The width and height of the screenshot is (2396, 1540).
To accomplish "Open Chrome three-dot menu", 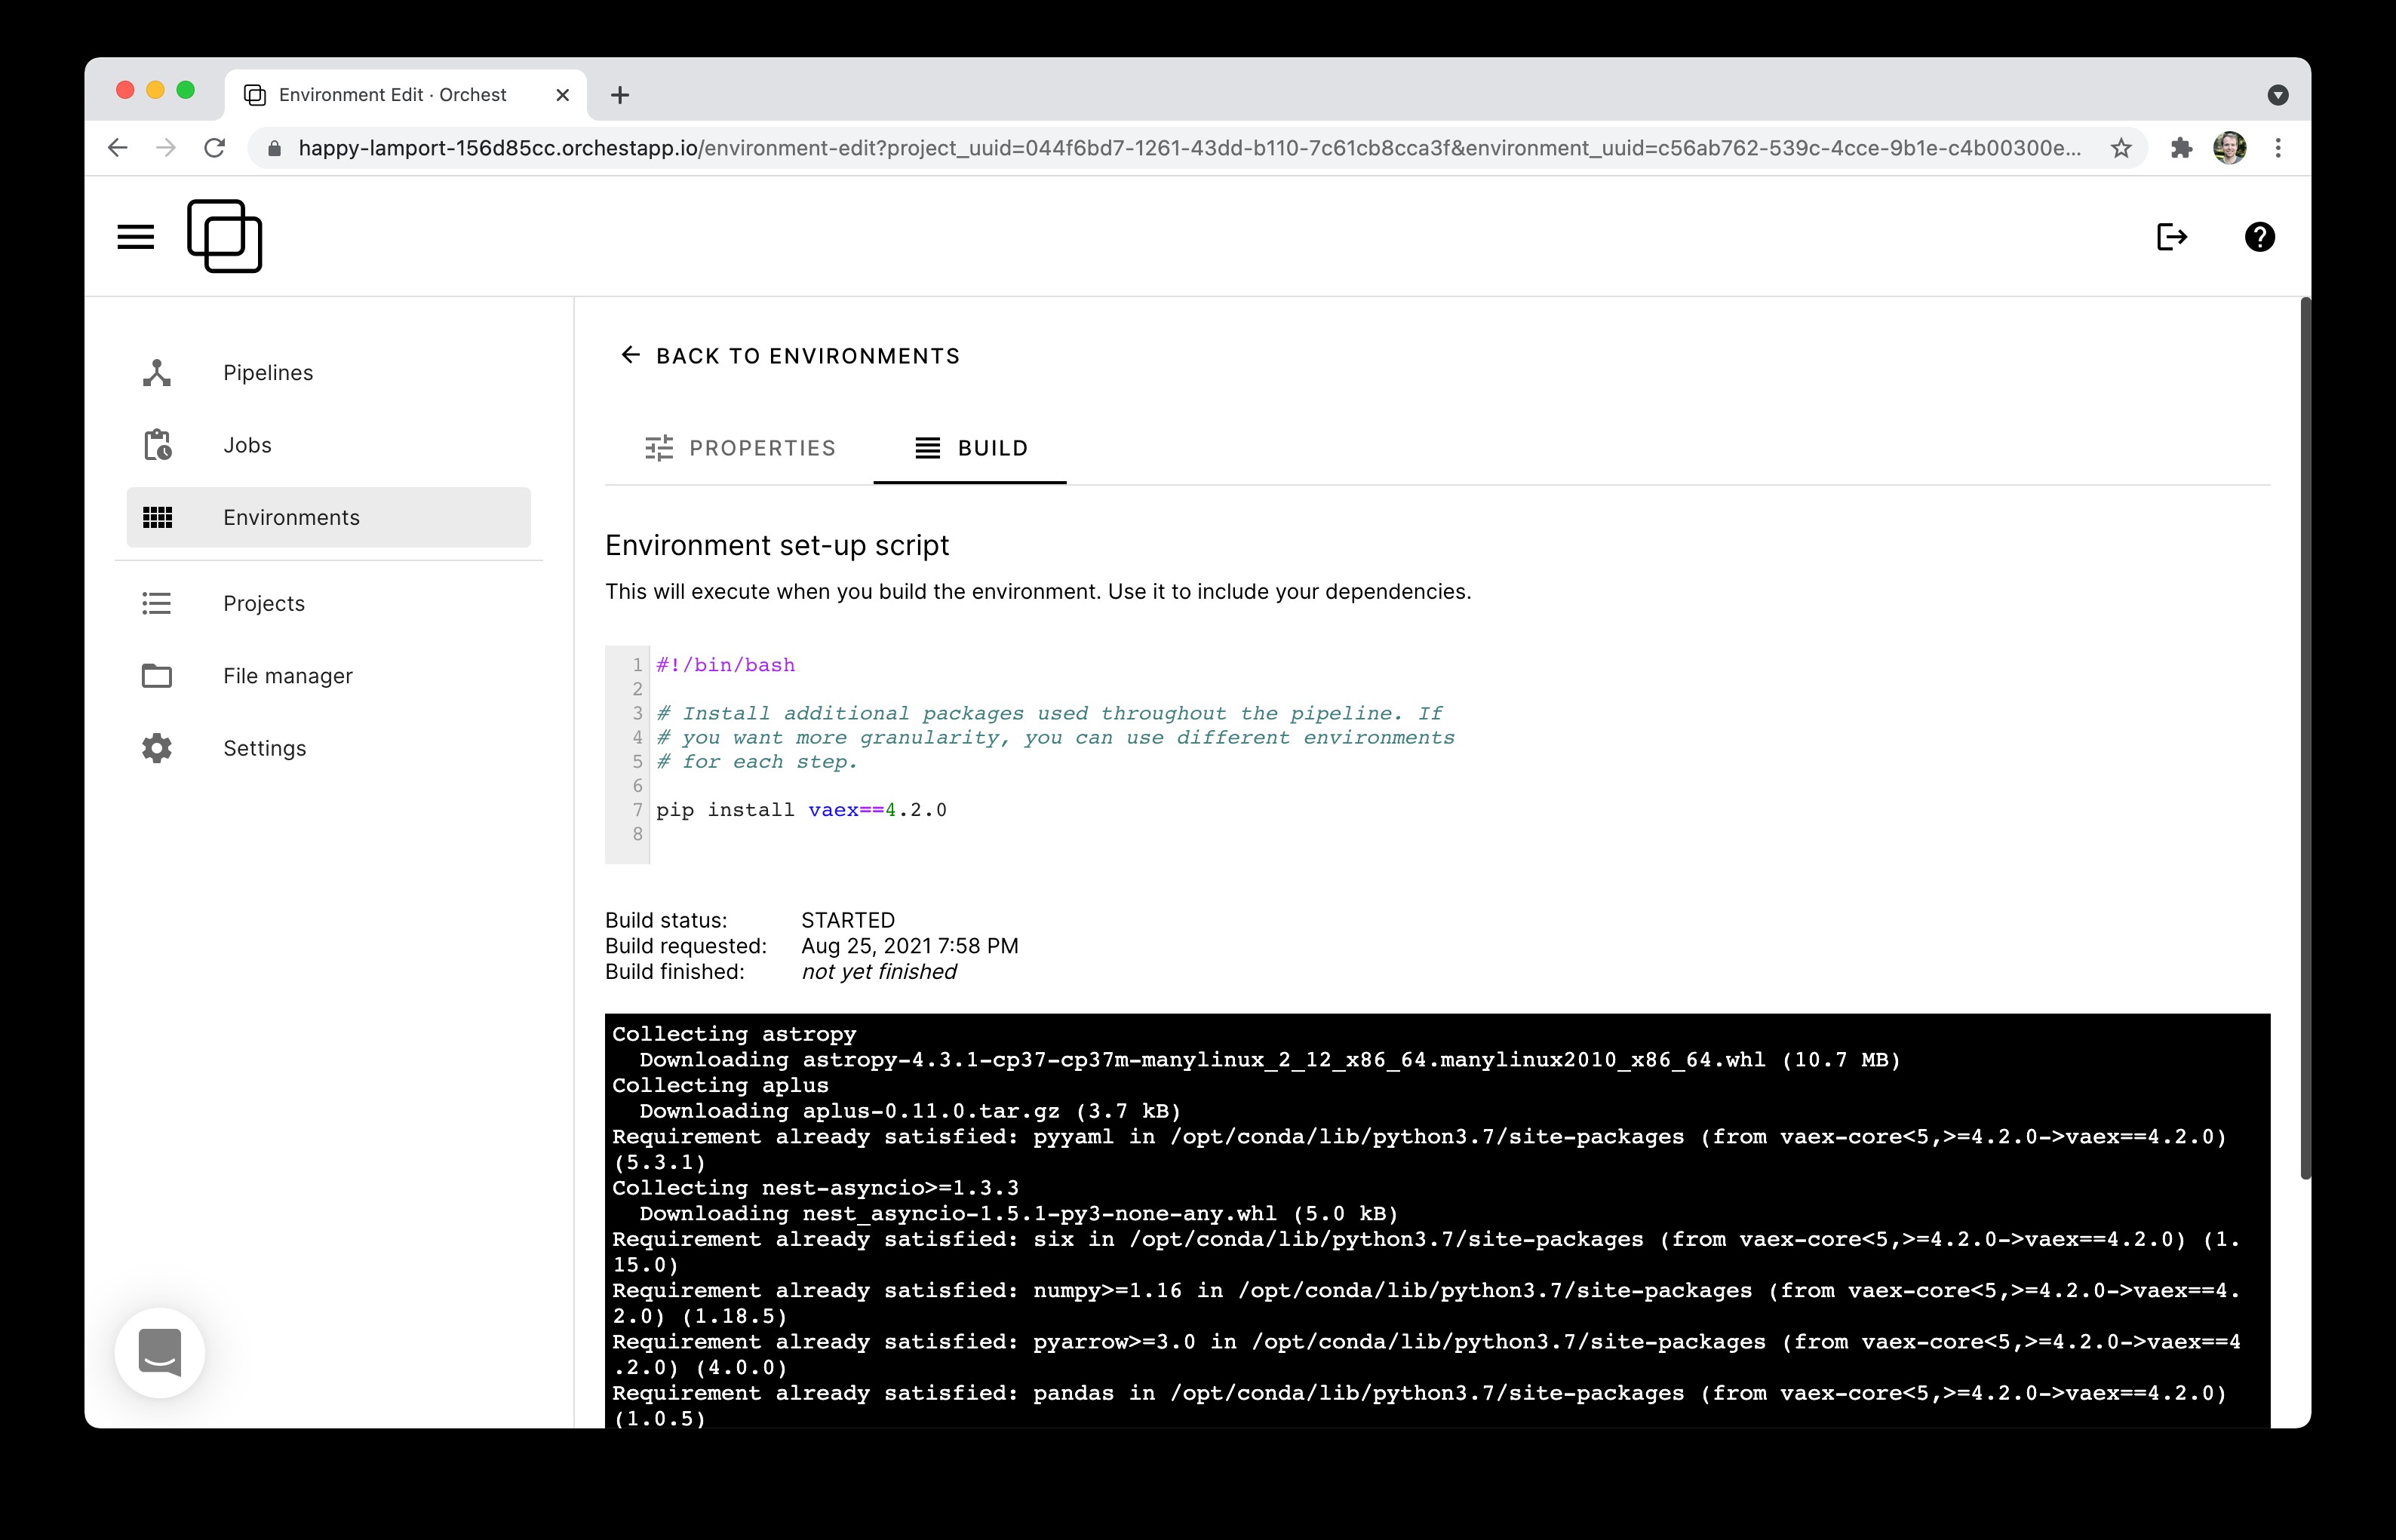I will (2278, 148).
